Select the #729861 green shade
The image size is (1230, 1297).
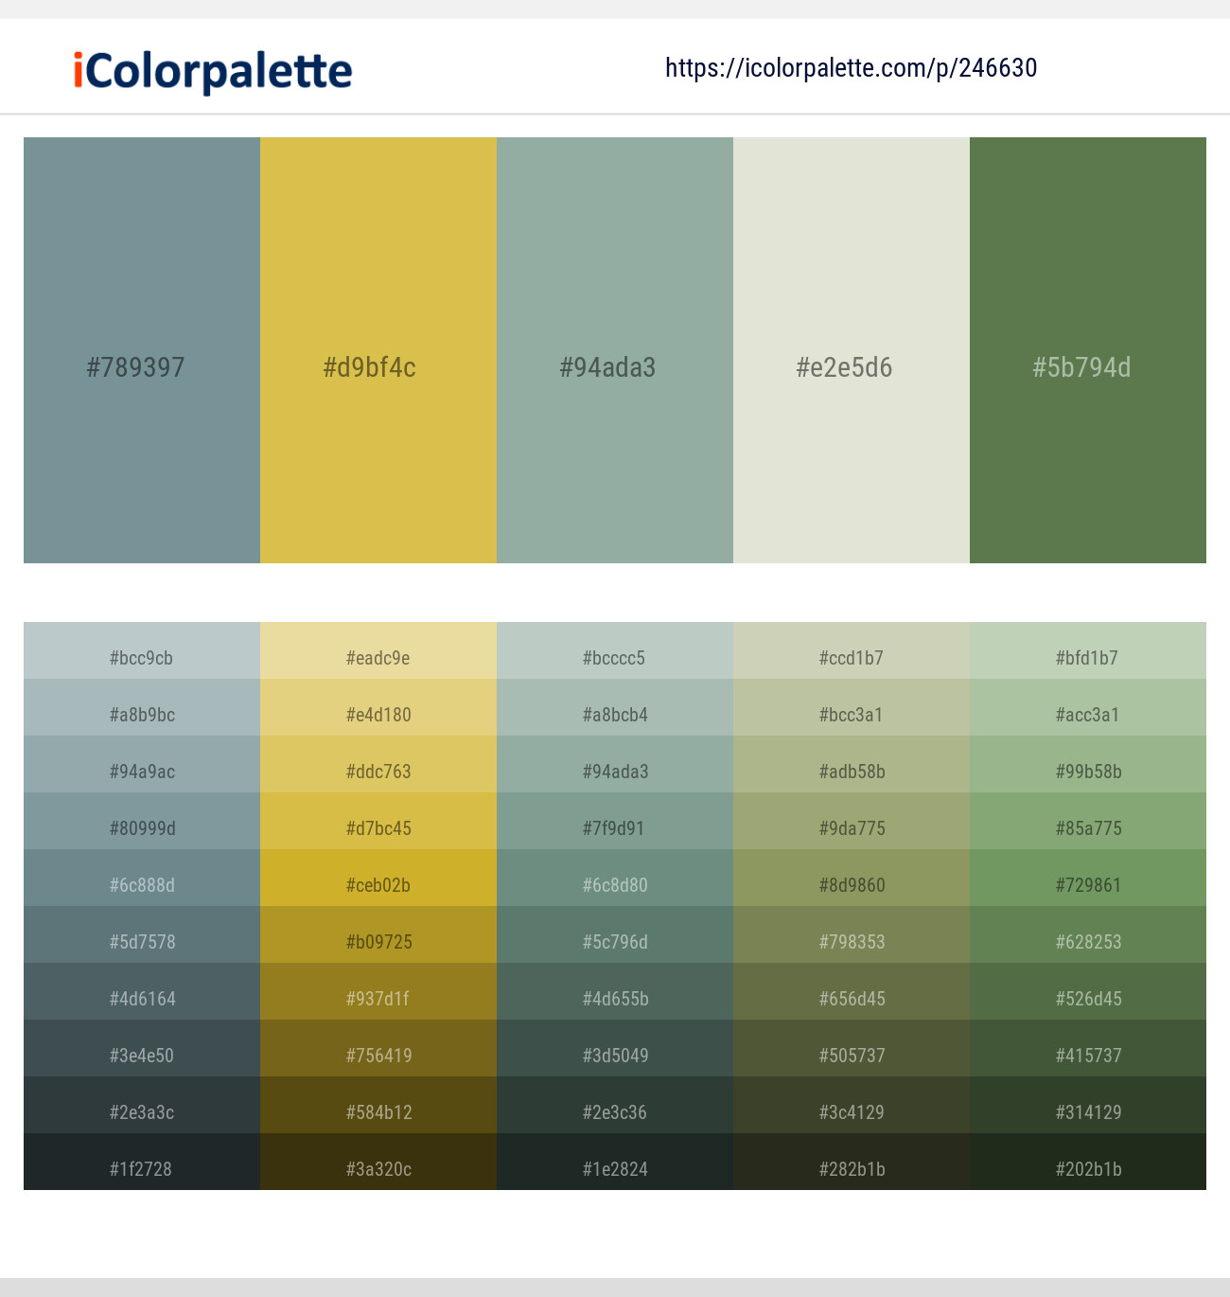pyautogui.click(x=1087, y=885)
